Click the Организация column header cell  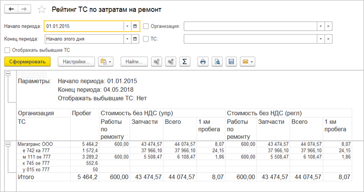44,113
